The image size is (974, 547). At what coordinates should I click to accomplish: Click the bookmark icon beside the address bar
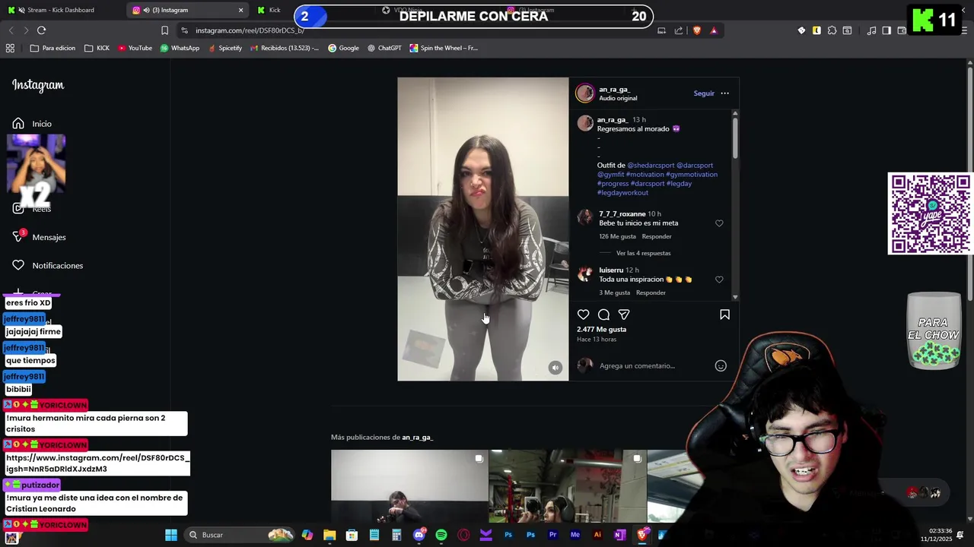(x=164, y=30)
